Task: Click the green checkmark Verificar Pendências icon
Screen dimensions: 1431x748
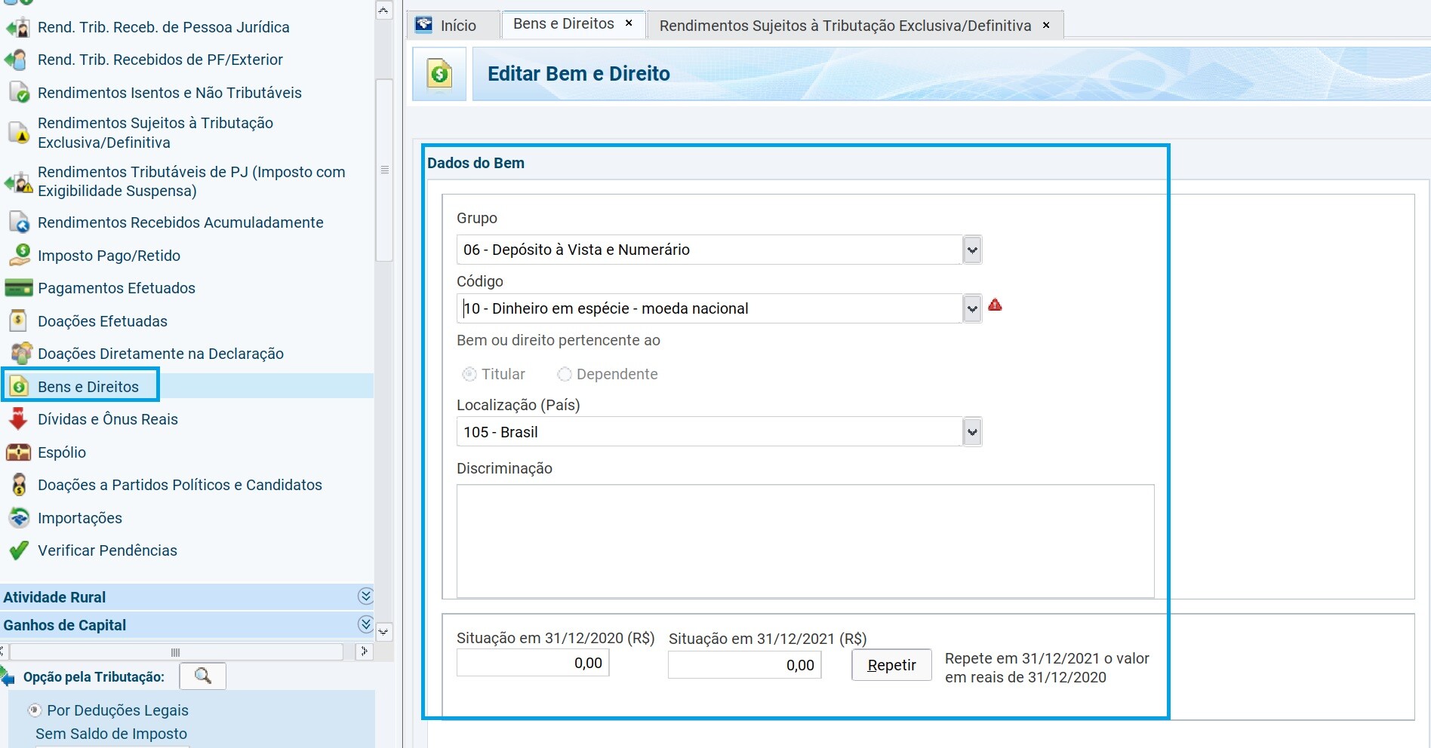Action: pyautogui.click(x=19, y=550)
